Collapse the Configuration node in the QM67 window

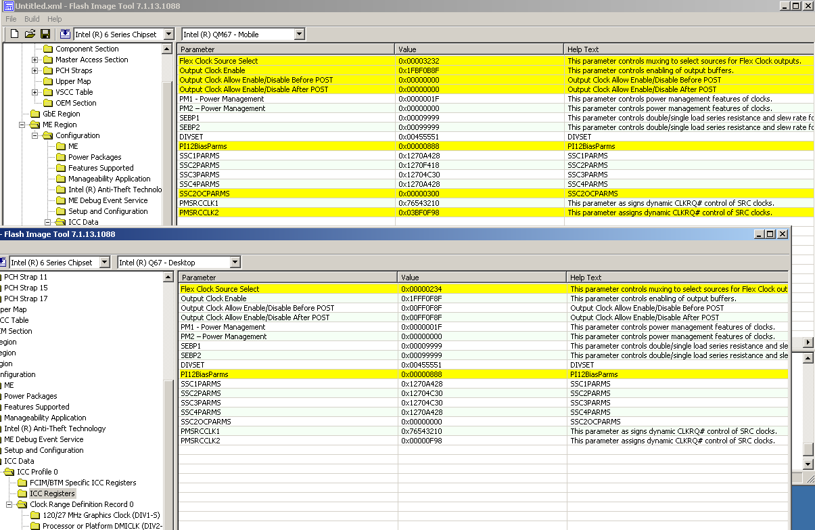[35, 135]
